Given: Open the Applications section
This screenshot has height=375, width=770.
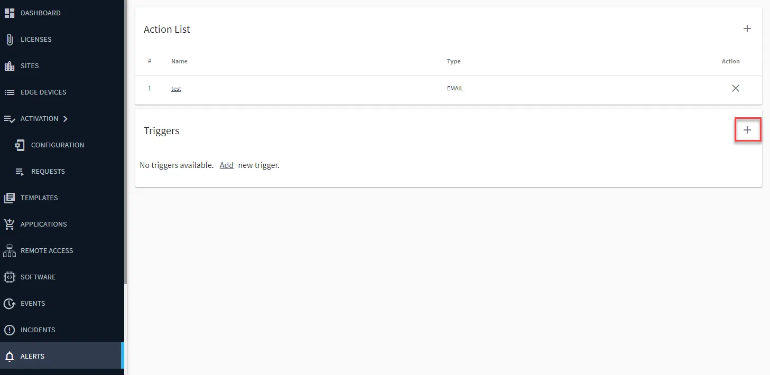Looking at the screenshot, I should pos(44,224).
